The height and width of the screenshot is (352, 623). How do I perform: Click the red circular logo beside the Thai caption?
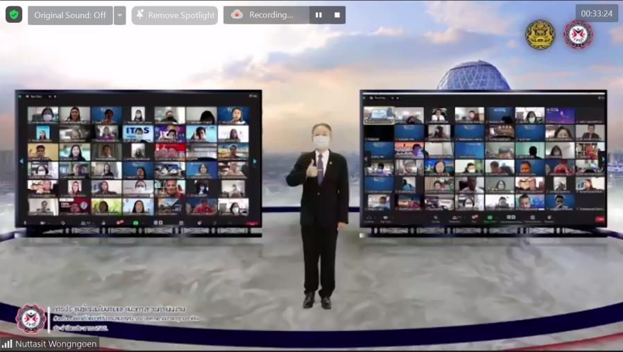(x=31, y=319)
